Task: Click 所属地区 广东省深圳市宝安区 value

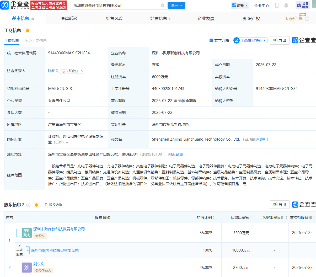Action: click(65, 124)
